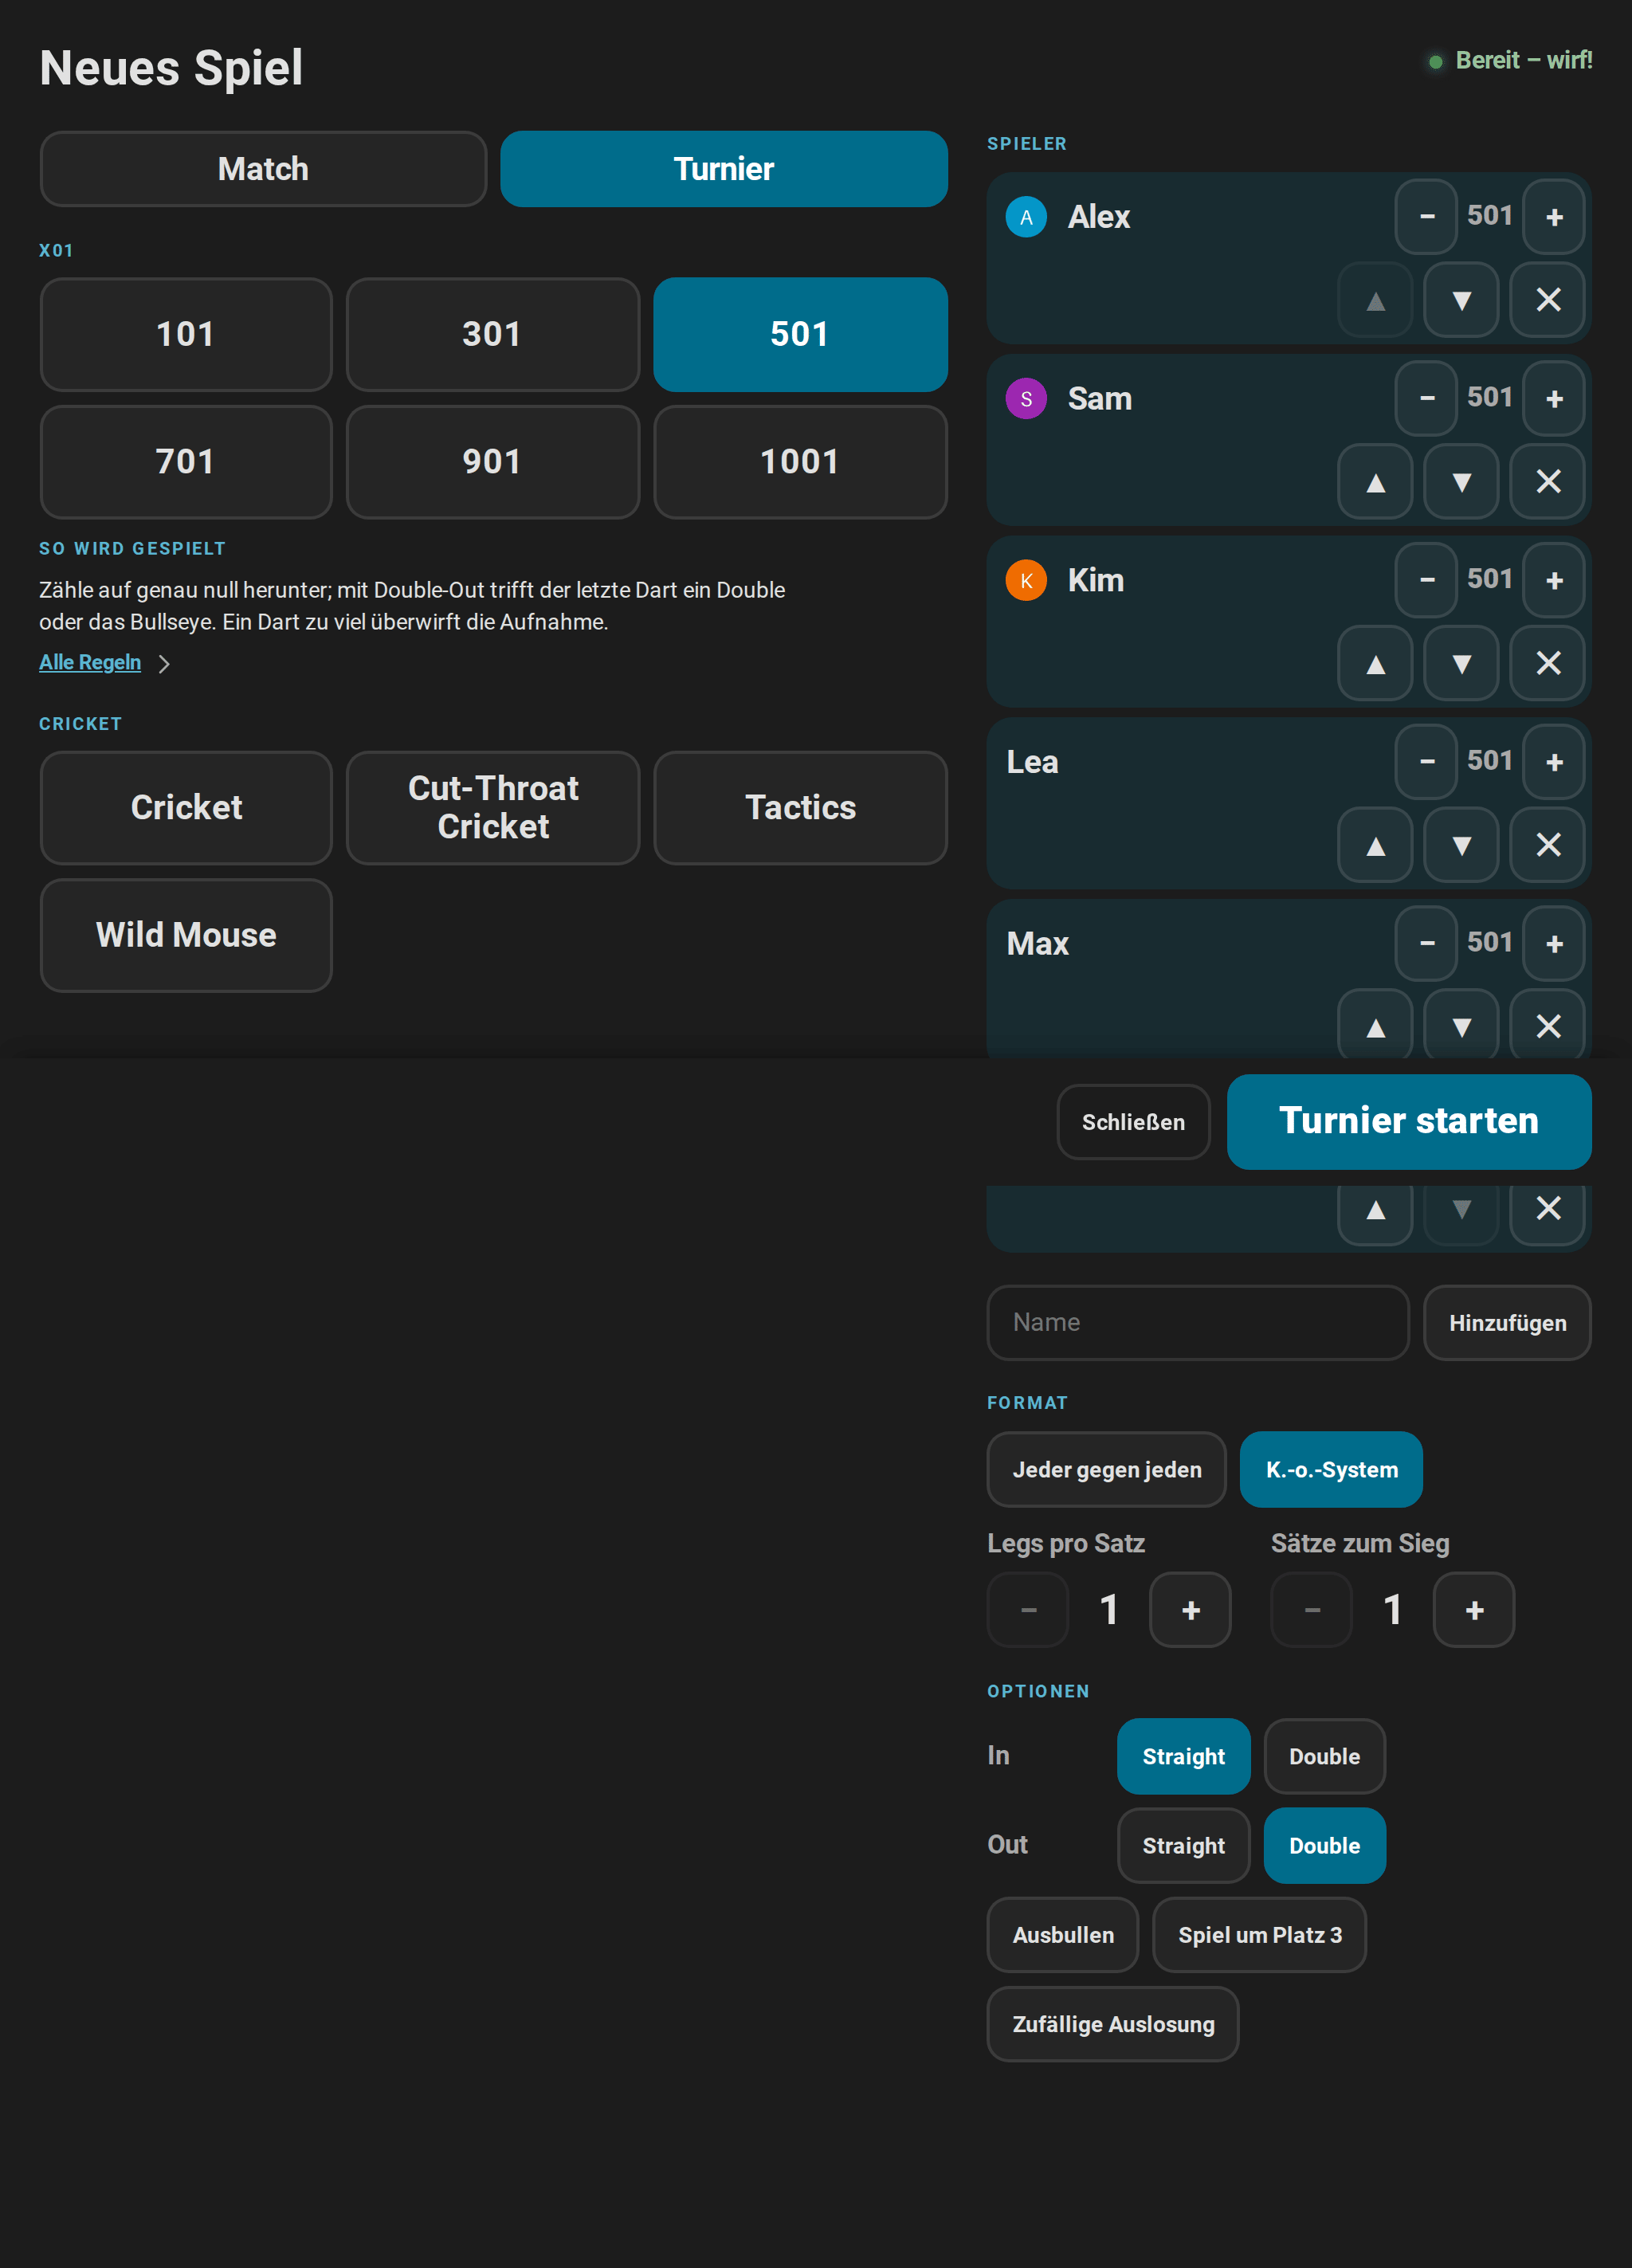Viewport: 1632px width, 2268px height.
Task: Select the Turnier tab
Action: (x=724, y=169)
